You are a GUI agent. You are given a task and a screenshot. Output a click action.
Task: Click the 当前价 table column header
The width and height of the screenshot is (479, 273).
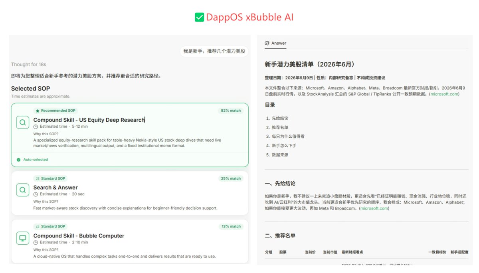311,252
